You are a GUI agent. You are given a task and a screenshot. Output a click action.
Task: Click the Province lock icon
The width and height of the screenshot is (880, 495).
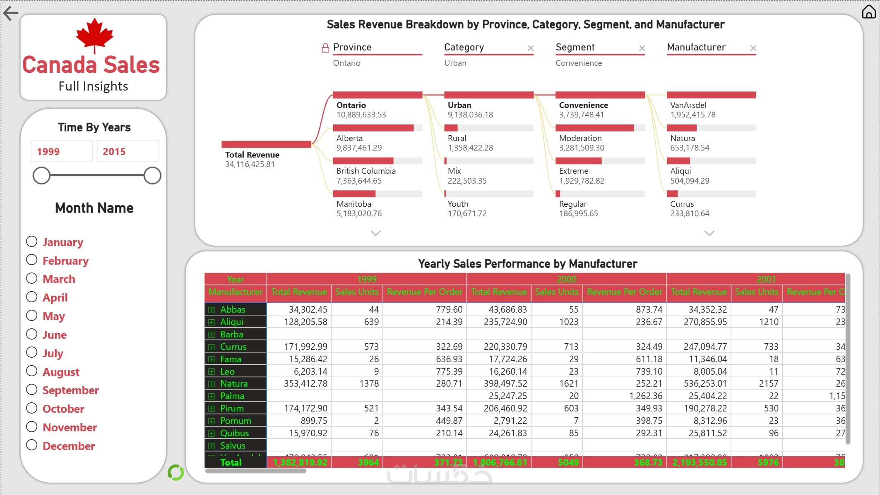[x=325, y=48]
